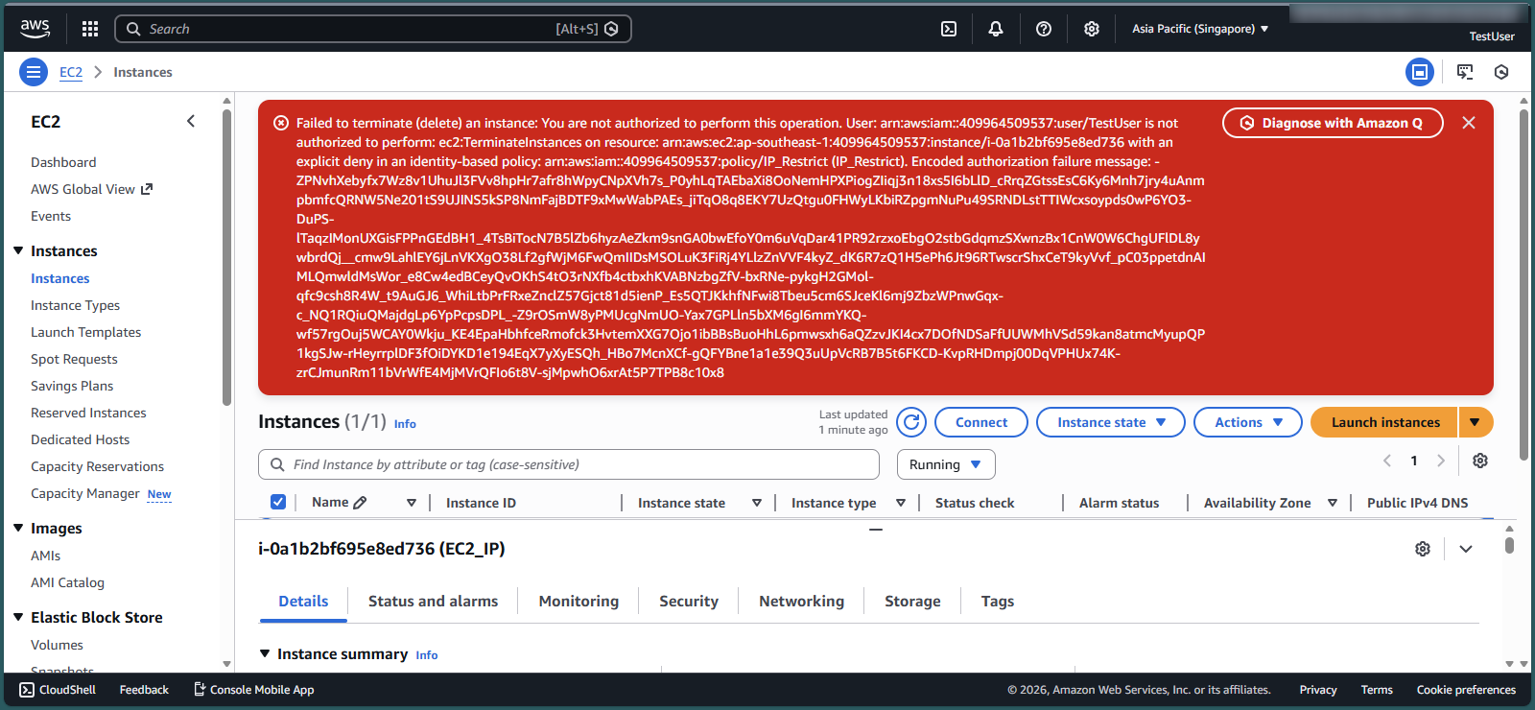Go to previous page of instances
Viewport: 1535px width, 710px height.
point(1387,461)
